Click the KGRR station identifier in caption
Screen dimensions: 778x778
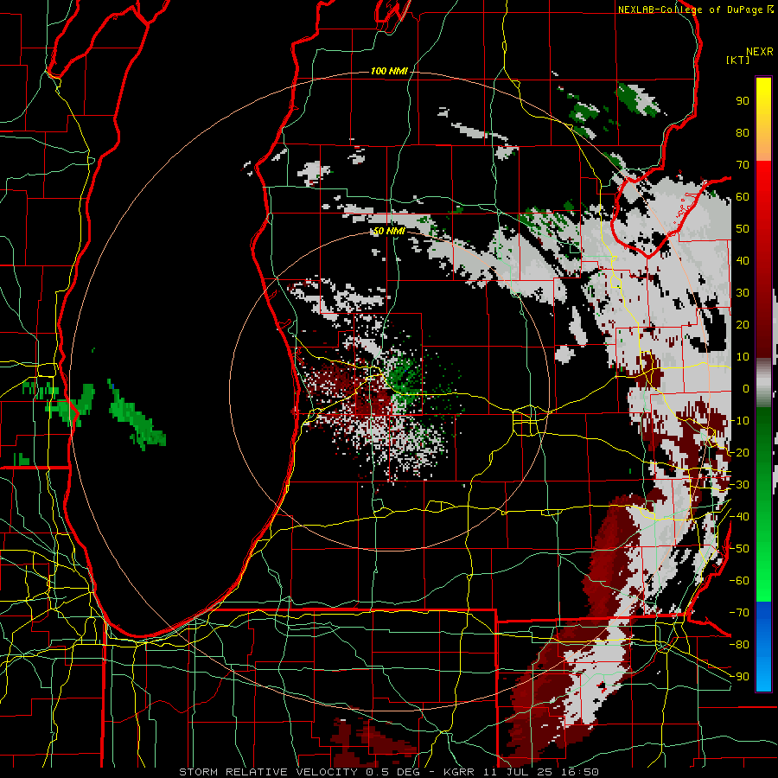459,772
